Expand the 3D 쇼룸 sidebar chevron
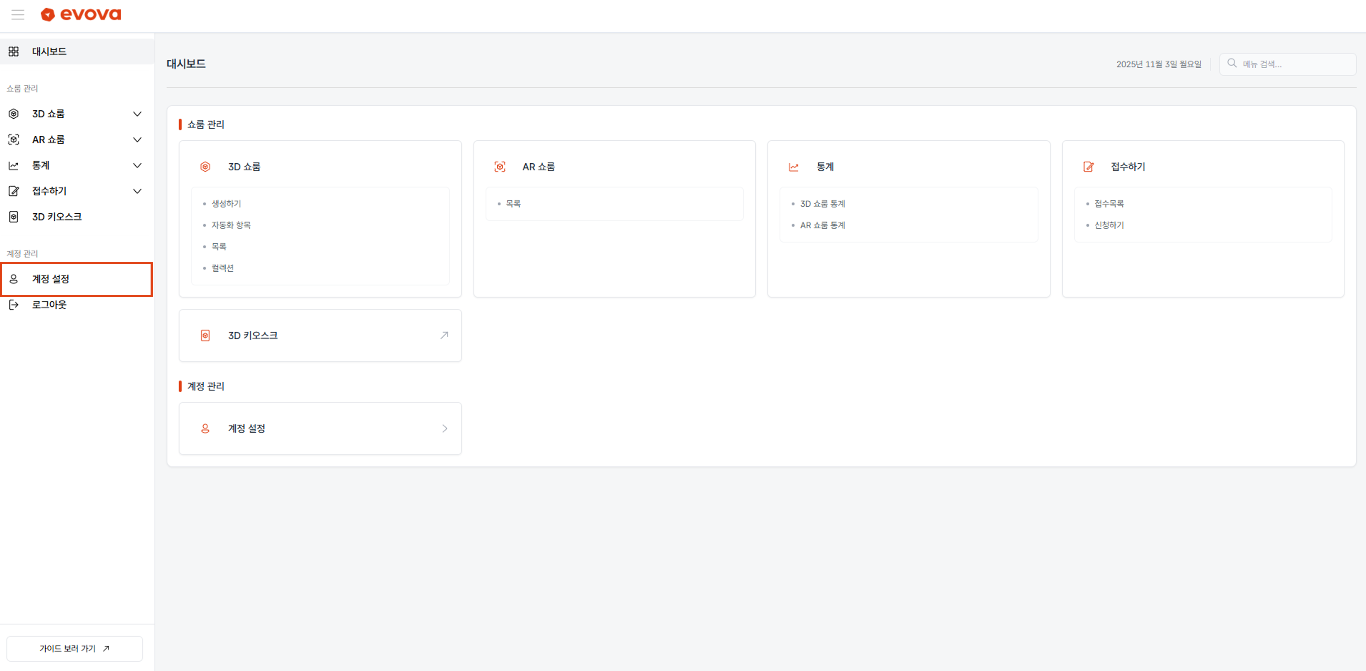1366x671 pixels. [137, 114]
